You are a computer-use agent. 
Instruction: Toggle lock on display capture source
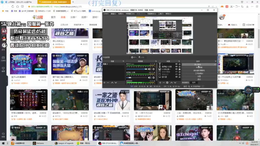[179, 77]
